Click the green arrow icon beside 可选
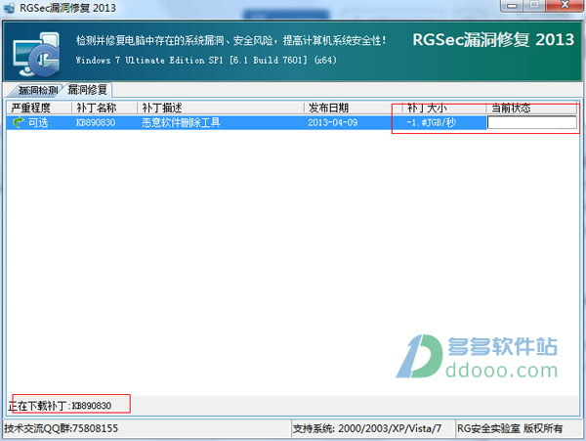Viewport: 586px width, 441px height. [x=18, y=122]
